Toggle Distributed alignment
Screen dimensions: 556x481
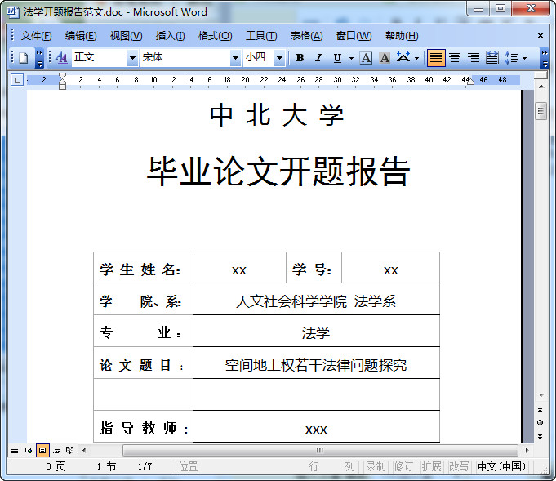coord(492,57)
